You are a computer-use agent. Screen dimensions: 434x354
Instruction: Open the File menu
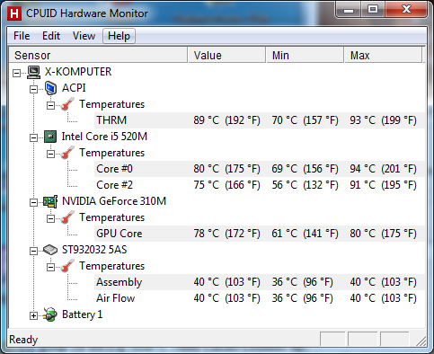(22, 36)
